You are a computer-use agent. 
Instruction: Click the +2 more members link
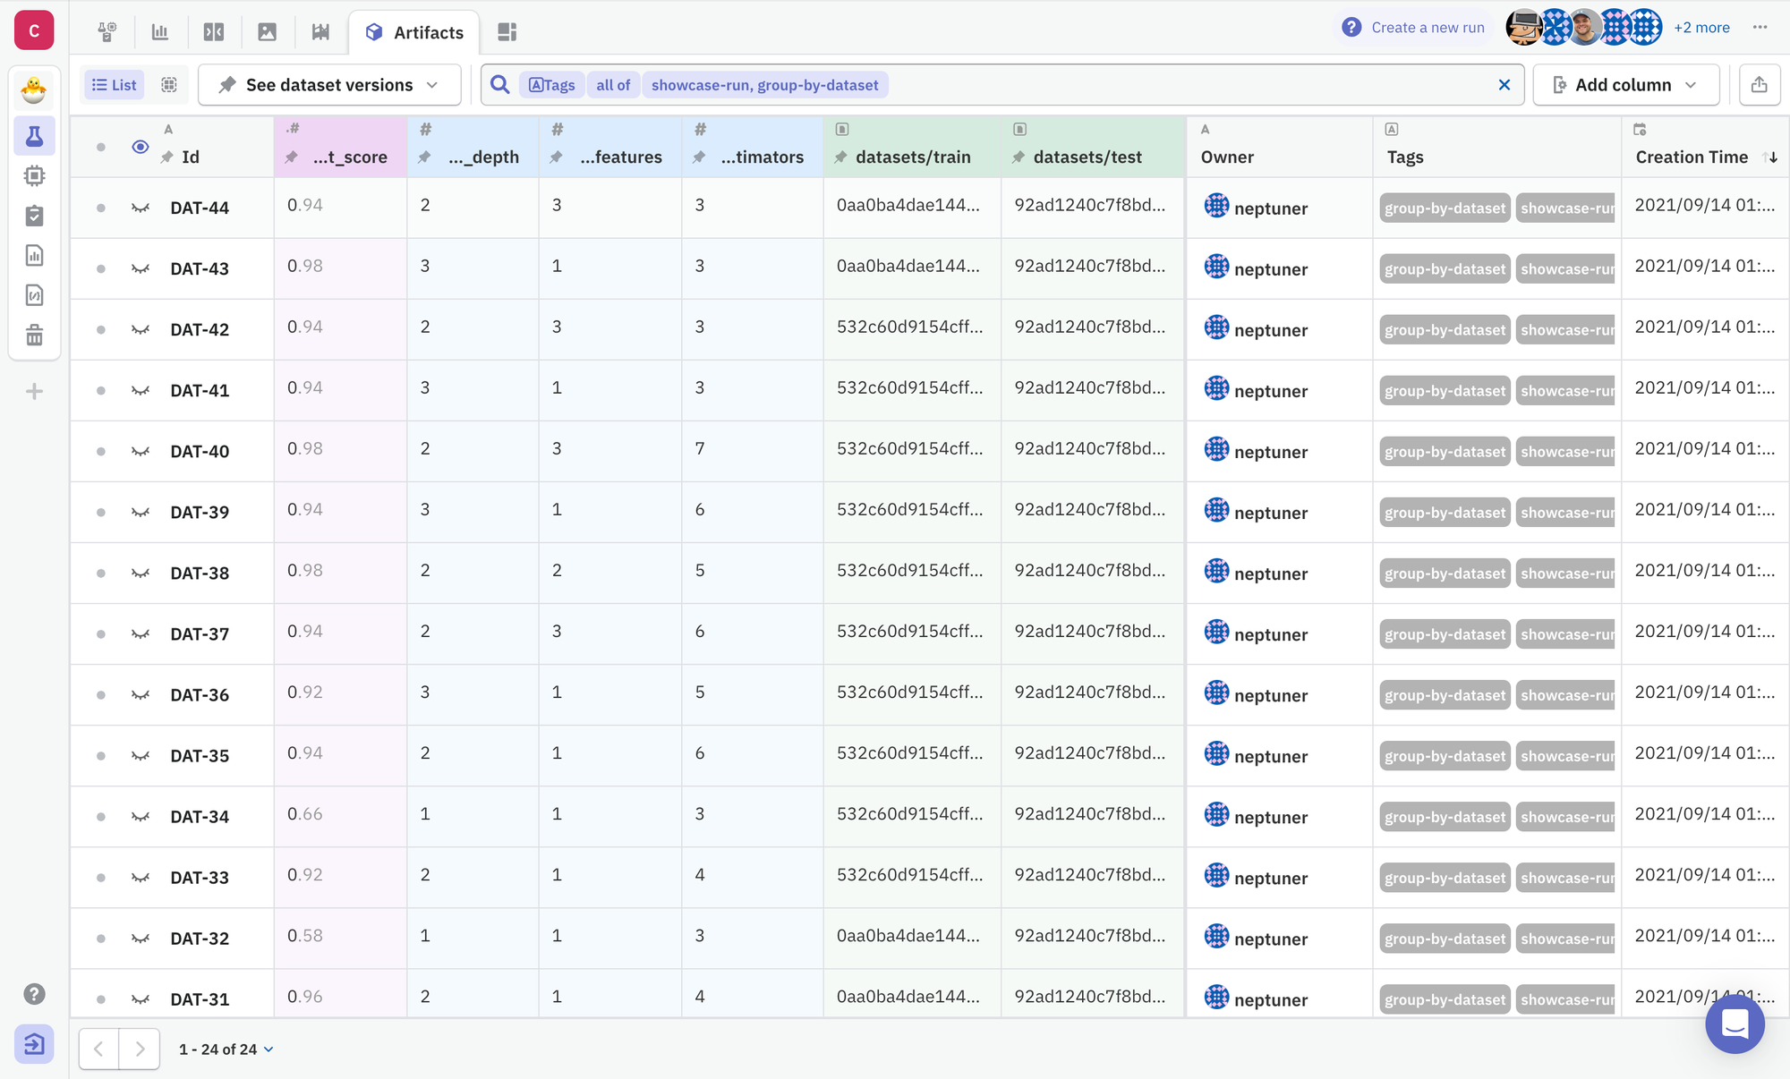(x=1701, y=28)
